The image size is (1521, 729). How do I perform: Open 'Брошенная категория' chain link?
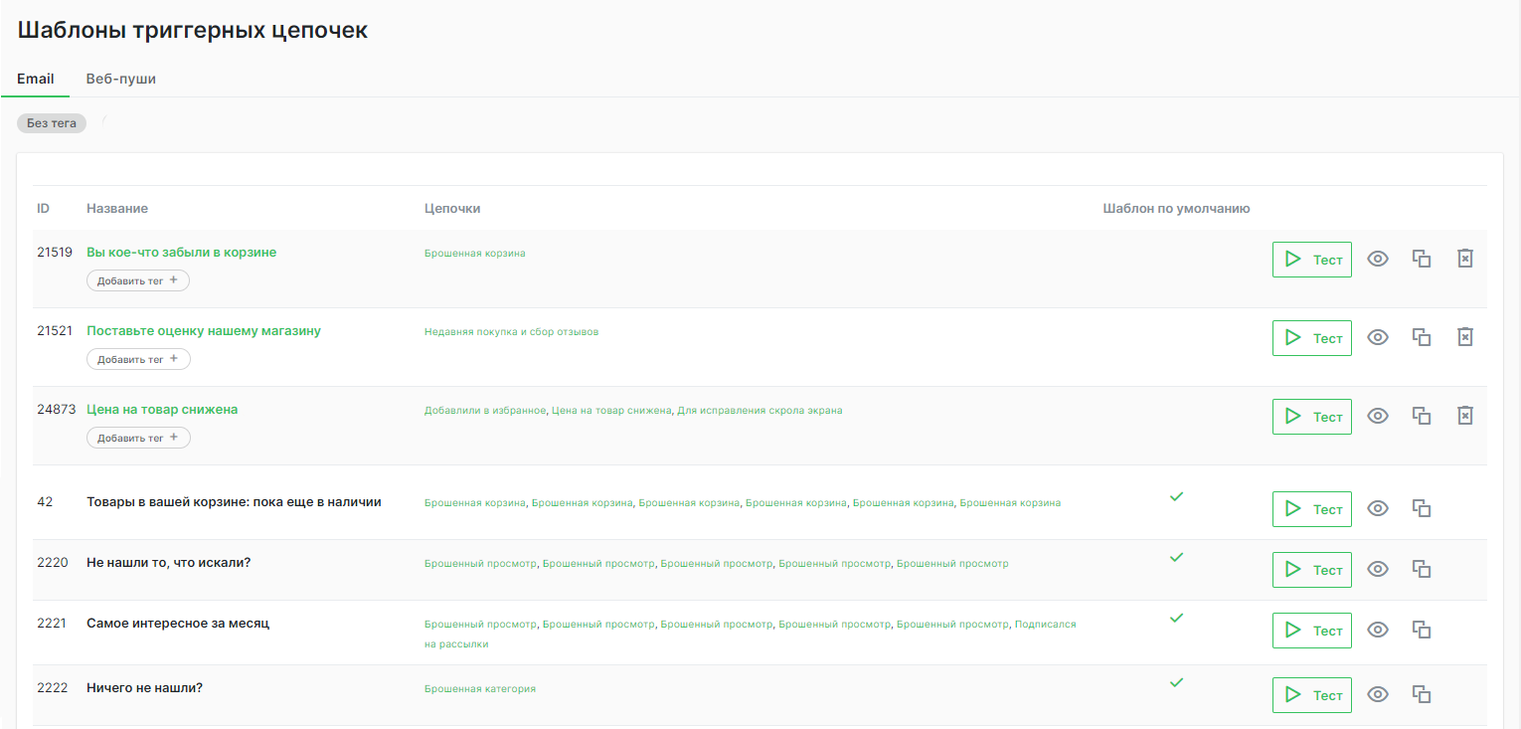pyautogui.click(x=479, y=688)
